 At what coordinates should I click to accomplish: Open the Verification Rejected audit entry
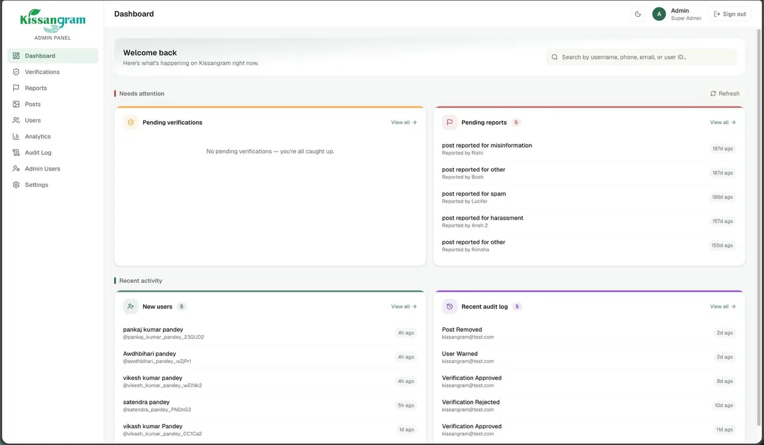click(x=589, y=406)
